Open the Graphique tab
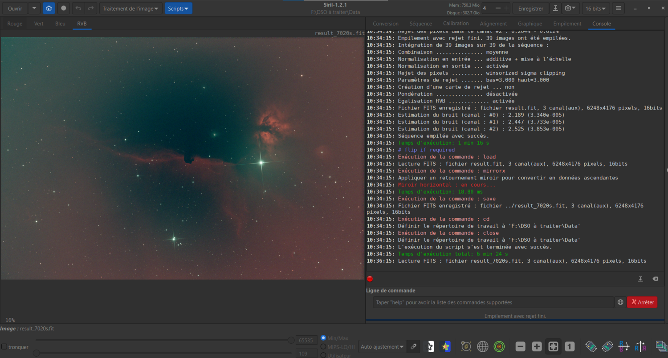Viewport: 668px width, 358px height. point(530,24)
